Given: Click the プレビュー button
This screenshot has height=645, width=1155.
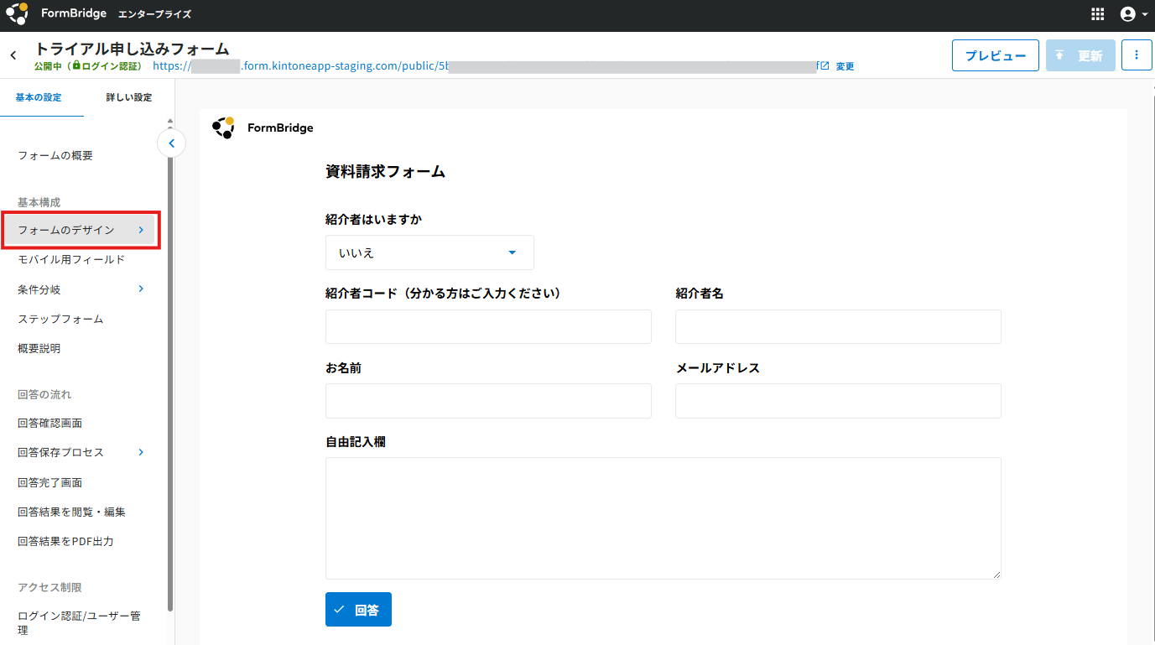Looking at the screenshot, I should coord(996,55).
